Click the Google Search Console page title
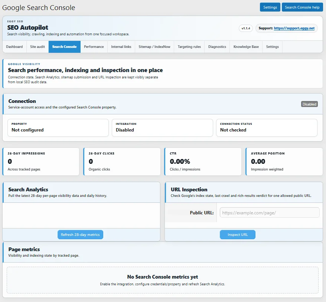This screenshot has width=326, height=302. (39, 7)
